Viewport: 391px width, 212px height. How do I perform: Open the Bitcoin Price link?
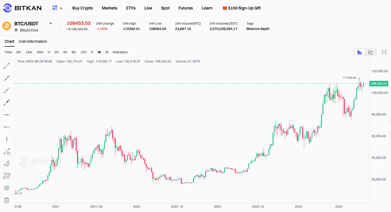click(29, 30)
